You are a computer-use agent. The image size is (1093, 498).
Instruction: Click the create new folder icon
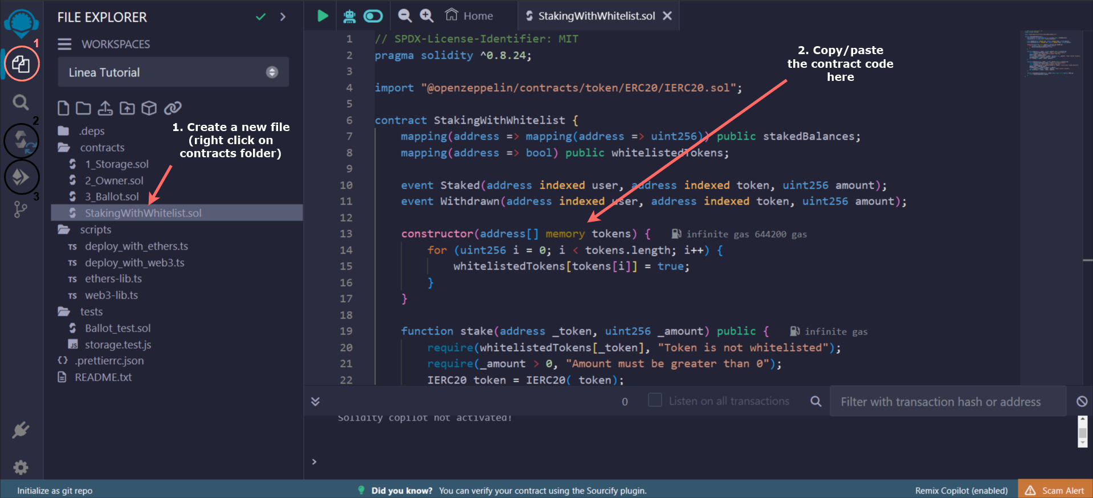(x=84, y=108)
